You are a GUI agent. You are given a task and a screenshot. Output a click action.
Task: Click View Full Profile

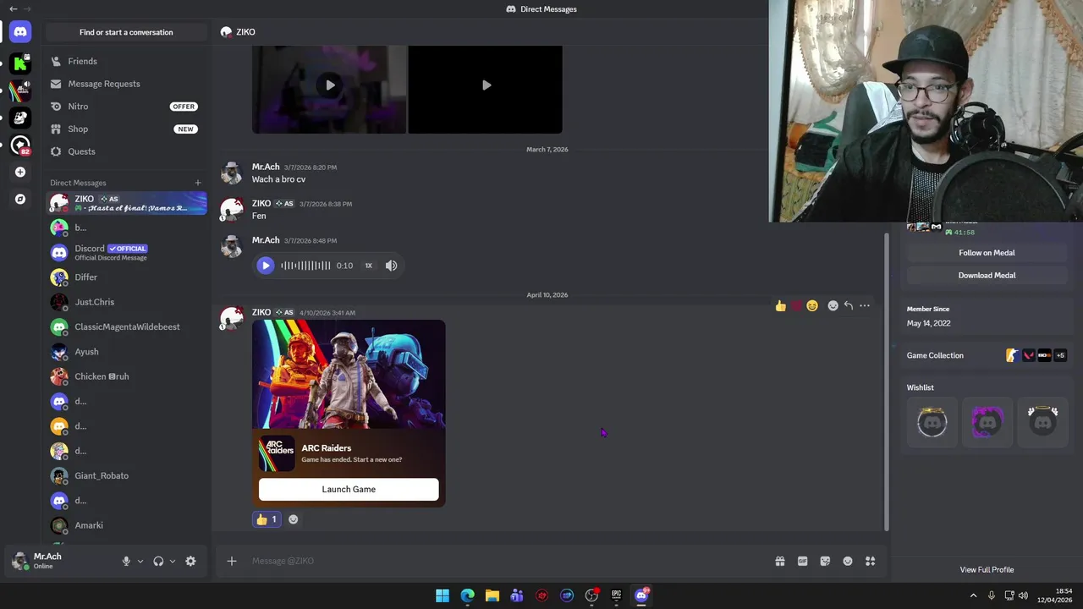click(x=987, y=570)
